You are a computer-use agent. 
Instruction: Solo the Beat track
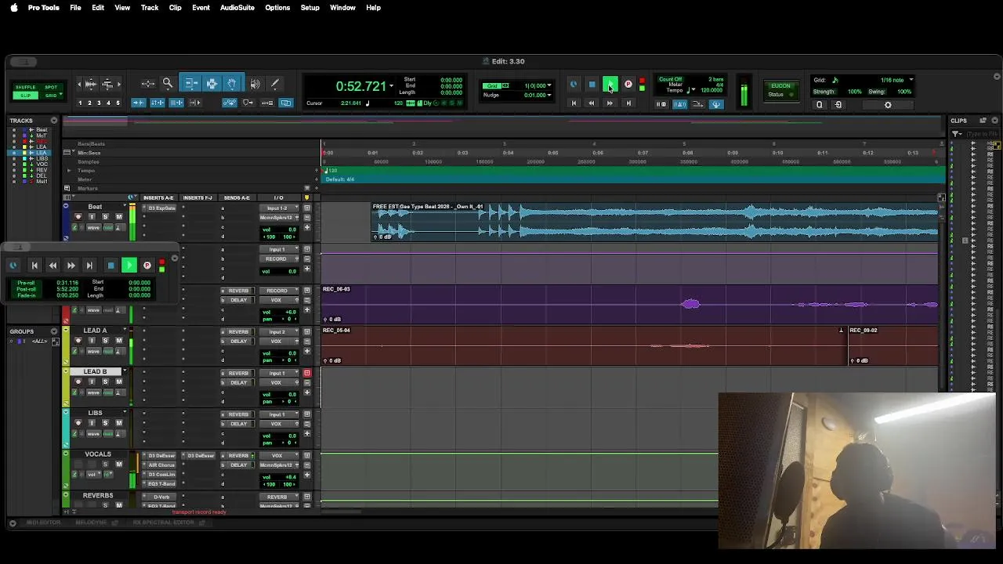coord(105,216)
